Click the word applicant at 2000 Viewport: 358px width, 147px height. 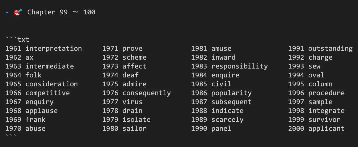coord(326,129)
